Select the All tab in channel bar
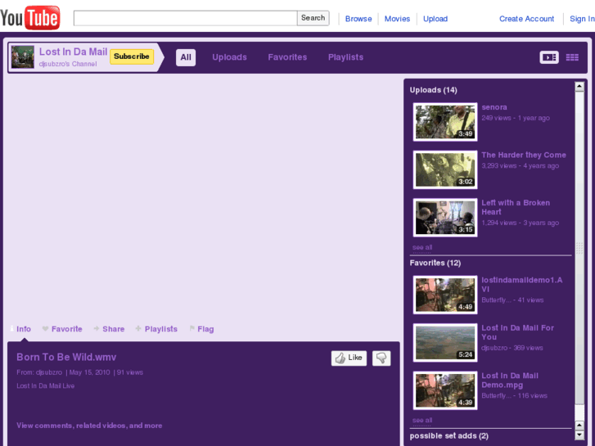This screenshot has width=595, height=446. click(x=186, y=57)
